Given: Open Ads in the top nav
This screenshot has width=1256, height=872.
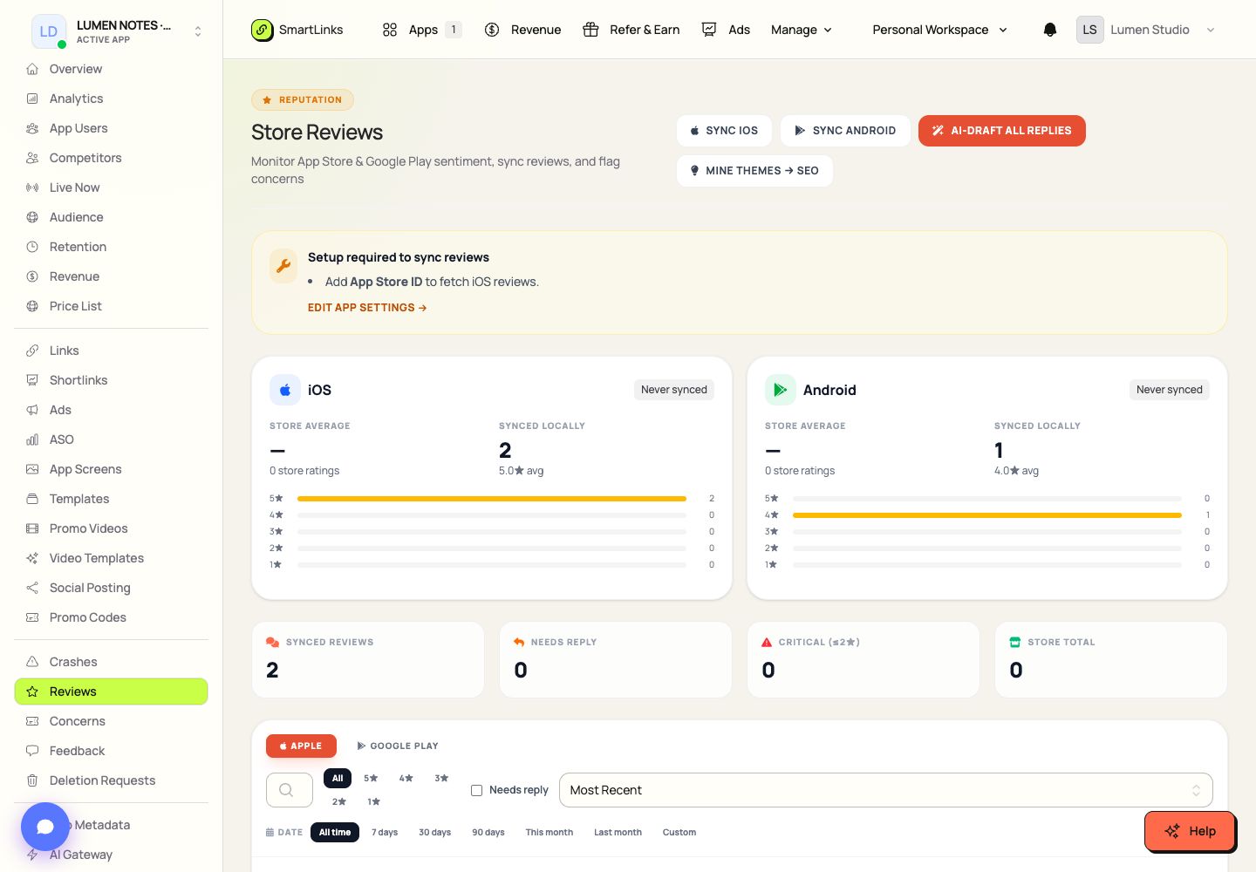Looking at the screenshot, I should 727,30.
